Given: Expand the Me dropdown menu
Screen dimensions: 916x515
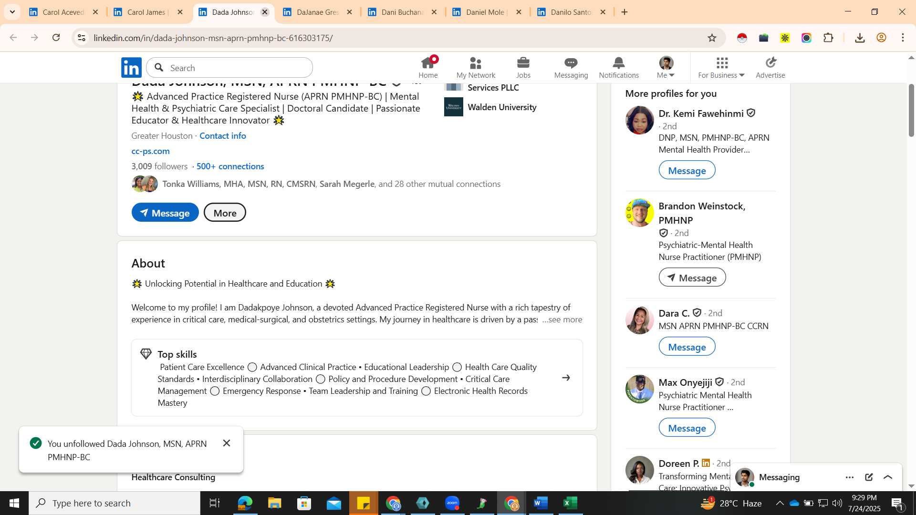Looking at the screenshot, I should (x=666, y=67).
